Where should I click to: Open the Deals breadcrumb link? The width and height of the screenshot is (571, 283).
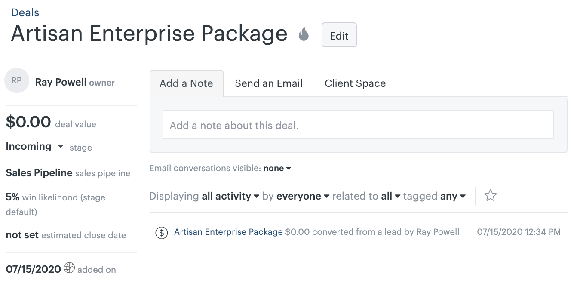[25, 12]
